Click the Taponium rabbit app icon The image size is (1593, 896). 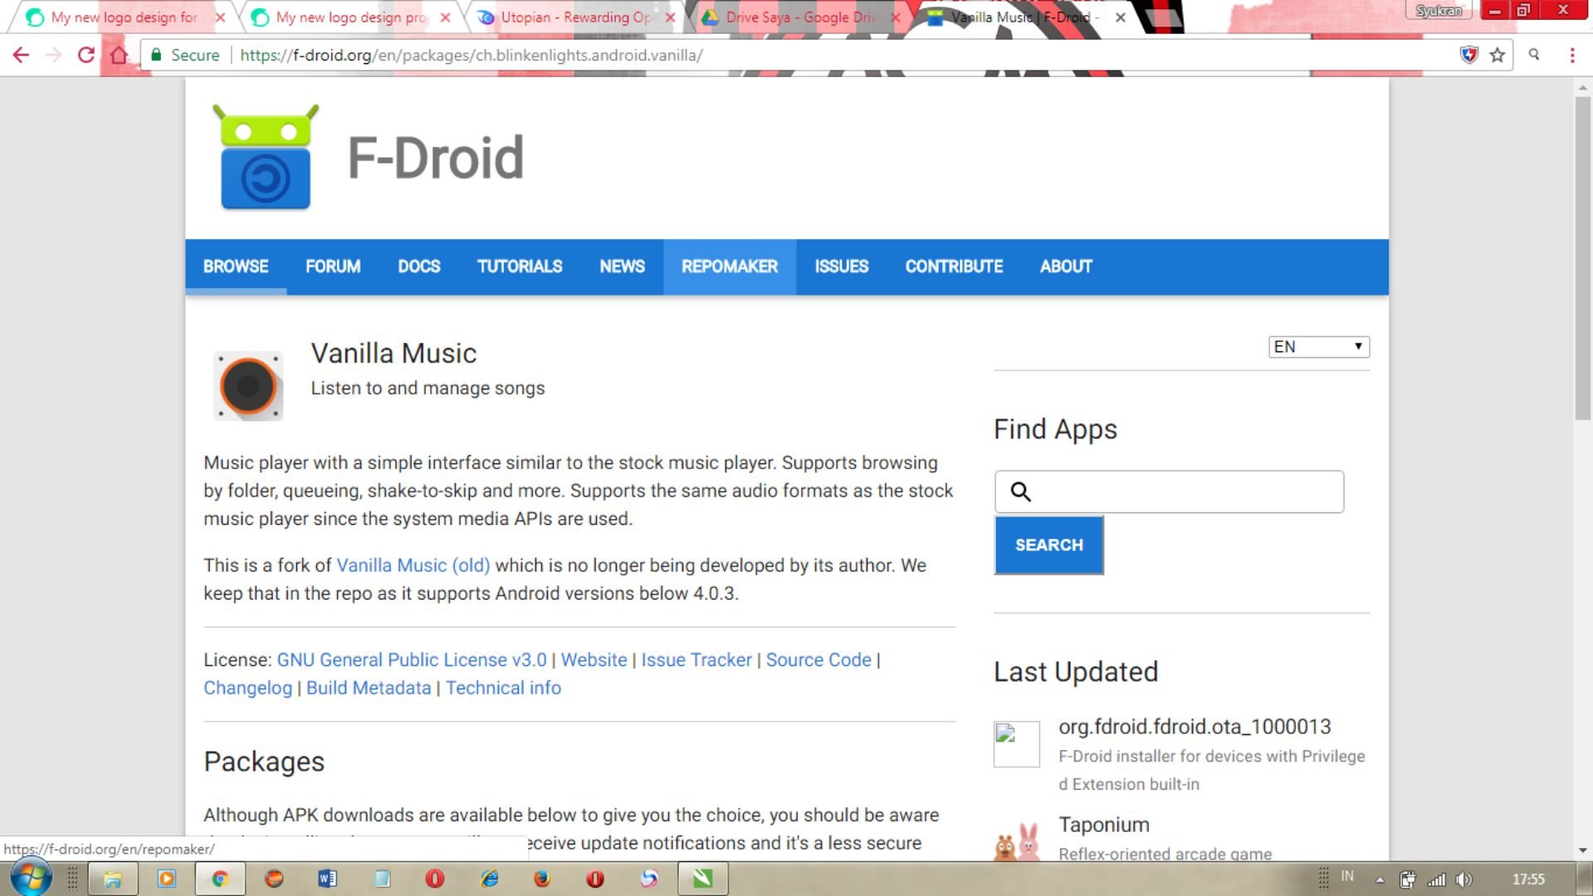click(x=1017, y=840)
